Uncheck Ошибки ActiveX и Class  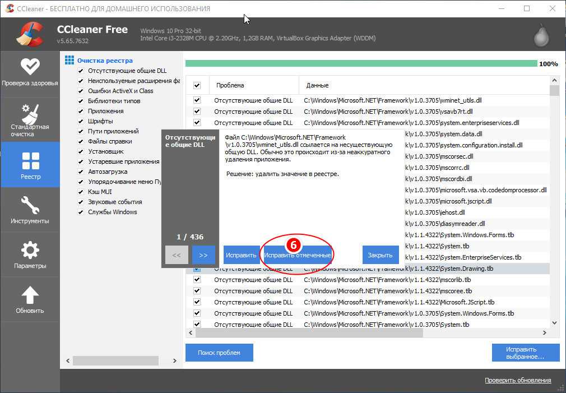pos(81,91)
